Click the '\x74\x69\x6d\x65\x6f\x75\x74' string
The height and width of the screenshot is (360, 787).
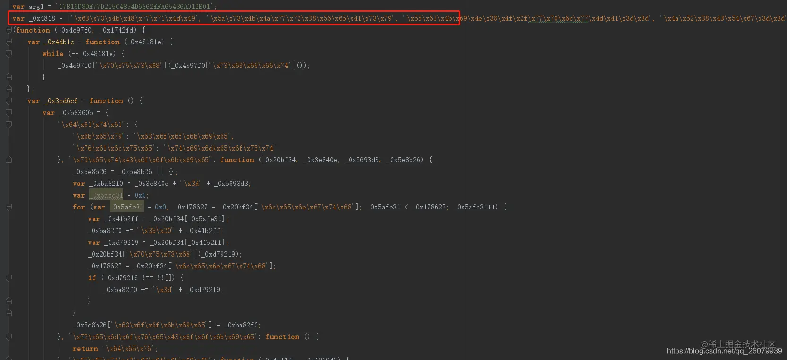[x=219, y=148]
